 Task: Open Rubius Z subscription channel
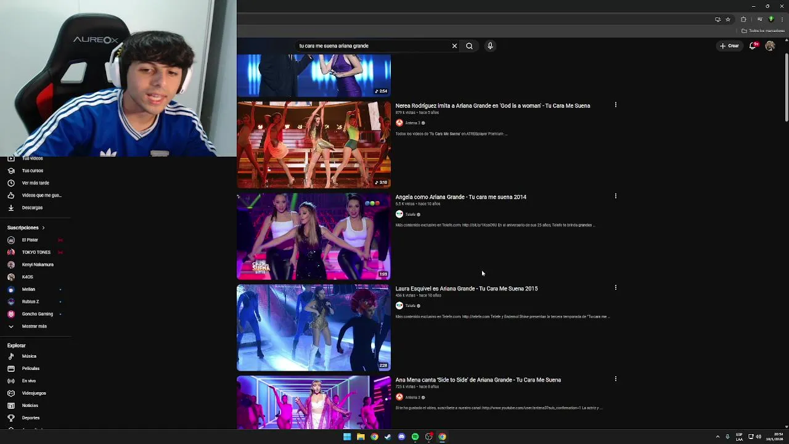click(x=36, y=302)
